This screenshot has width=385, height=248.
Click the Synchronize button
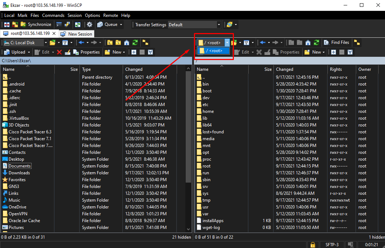[x=36, y=24]
